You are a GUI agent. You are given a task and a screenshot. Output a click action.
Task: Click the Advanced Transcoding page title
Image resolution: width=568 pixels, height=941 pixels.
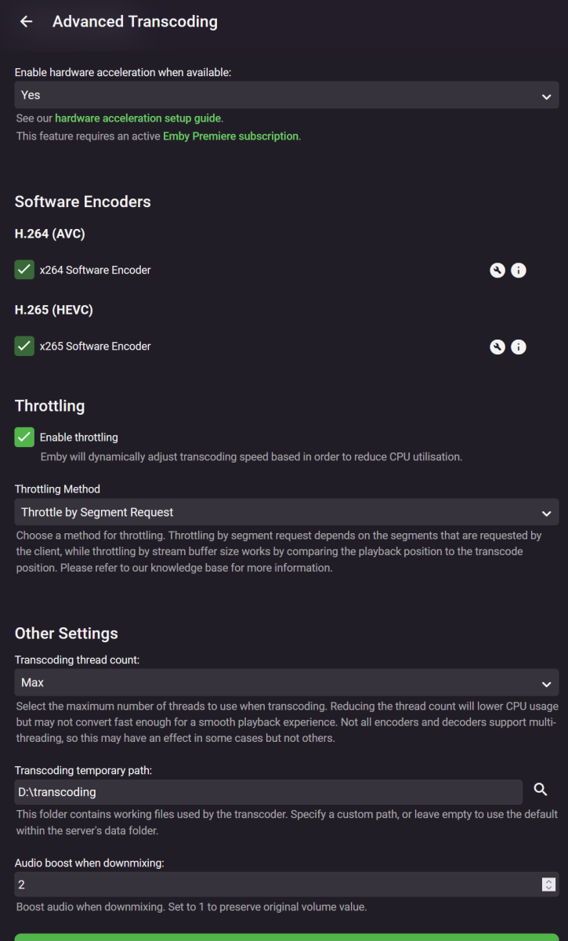(135, 21)
